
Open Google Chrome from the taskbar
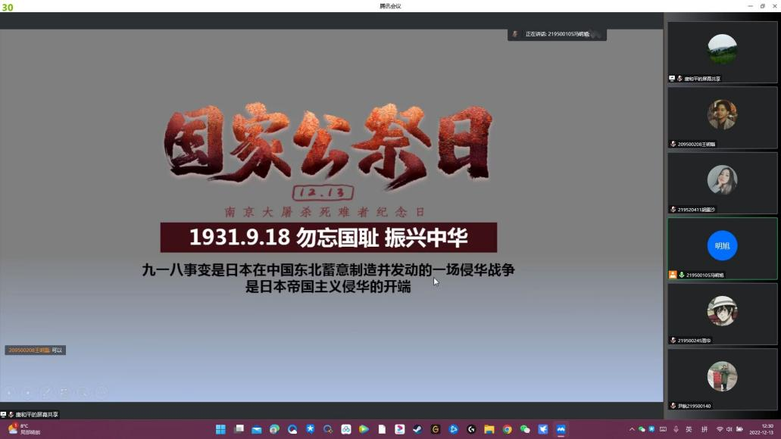[x=507, y=429]
